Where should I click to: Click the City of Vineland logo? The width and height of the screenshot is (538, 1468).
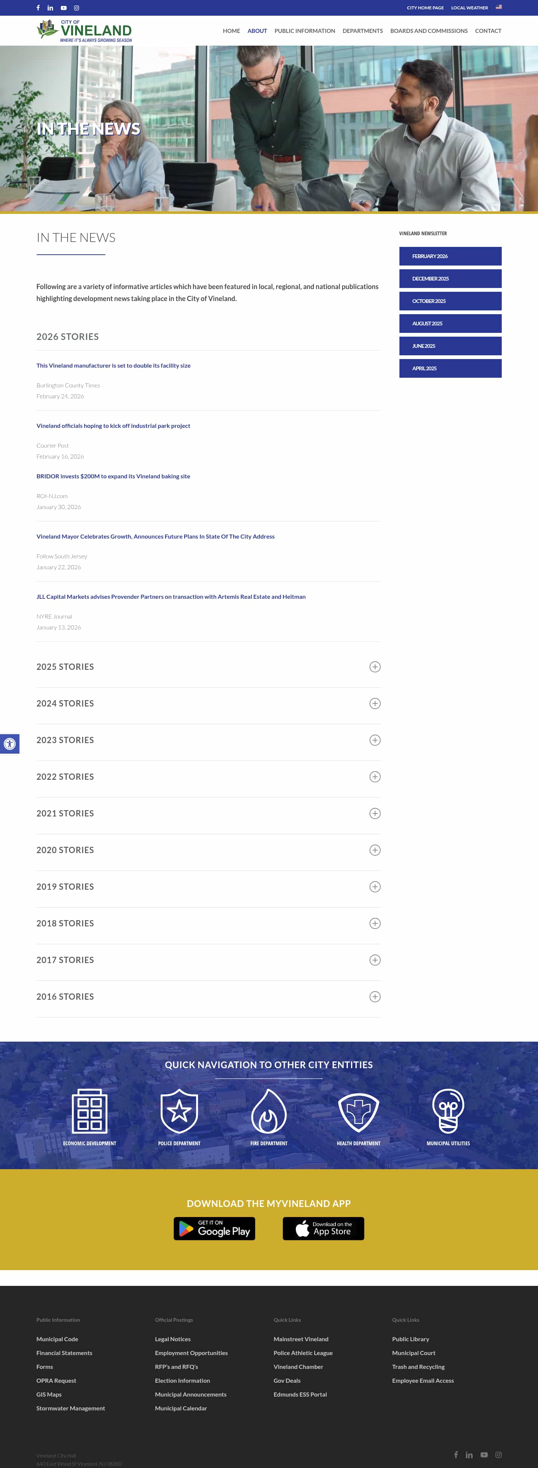[x=85, y=31]
